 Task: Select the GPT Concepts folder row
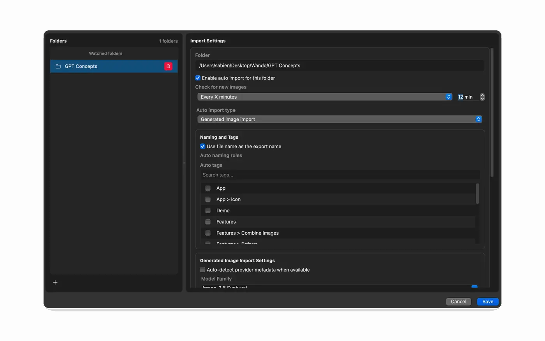coord(114,66)
